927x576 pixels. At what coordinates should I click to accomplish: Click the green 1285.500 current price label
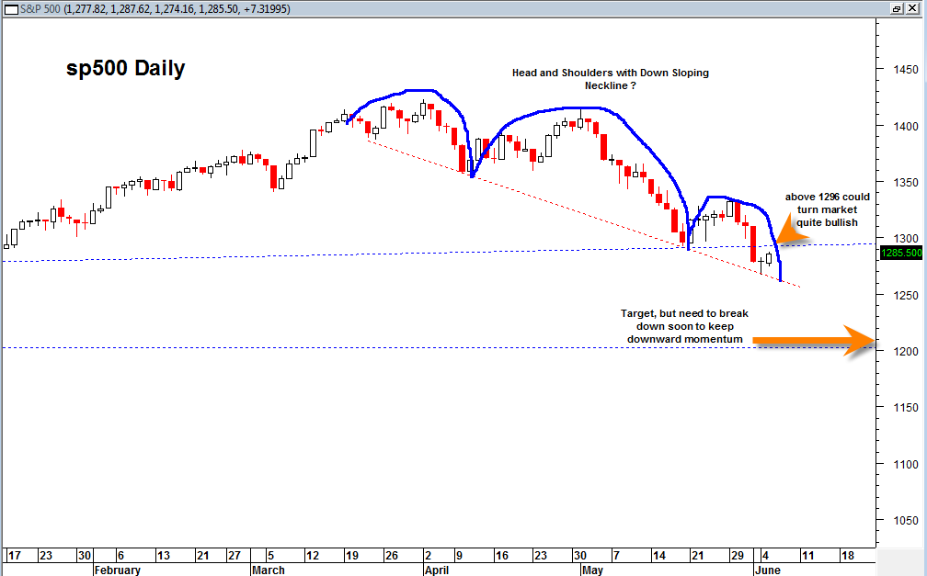pos(901,253)
